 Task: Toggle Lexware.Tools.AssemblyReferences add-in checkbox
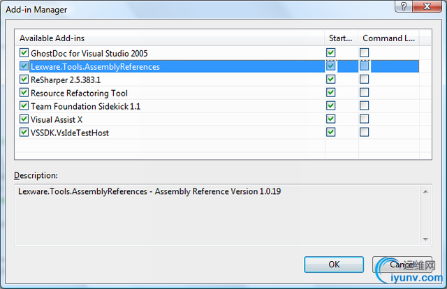24,66
